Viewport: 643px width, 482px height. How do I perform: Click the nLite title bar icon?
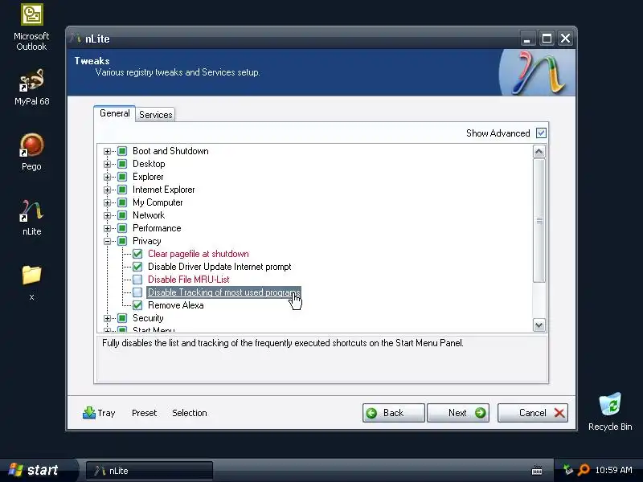click(x=76, y=39)
